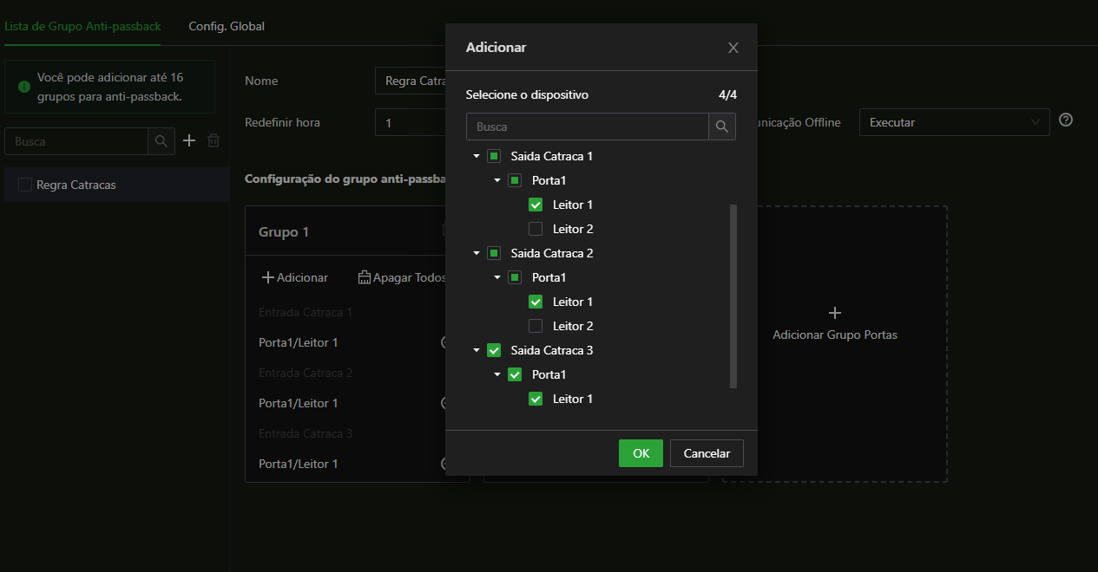Viewport: 1098px width, 572px height.
Task: Uncheck Leitor 1 under Saida Catraca 3
Action: pos(536,399)
